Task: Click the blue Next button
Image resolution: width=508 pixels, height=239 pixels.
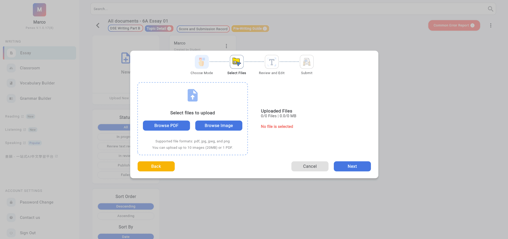Action: (352, 166)
